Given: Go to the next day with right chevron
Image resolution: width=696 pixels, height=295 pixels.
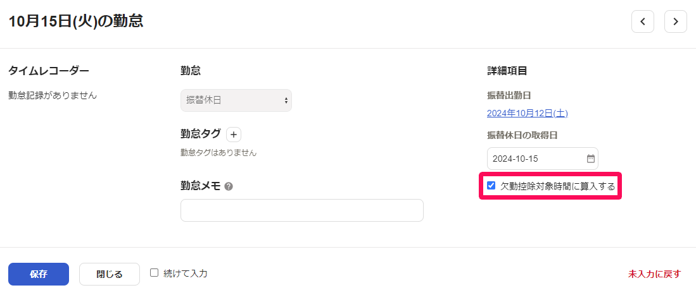Looking at the screenshot, I should coord(675,21).
